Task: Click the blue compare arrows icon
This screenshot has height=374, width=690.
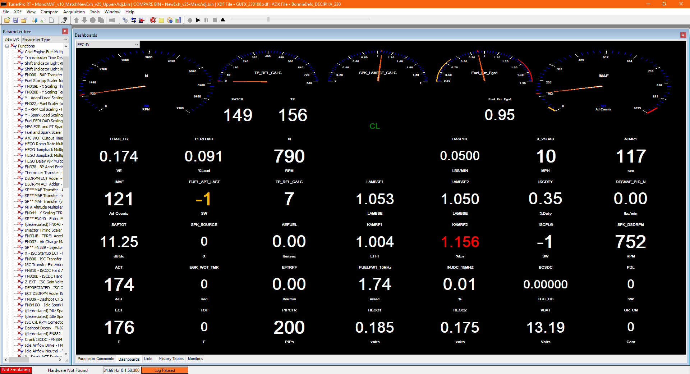Action: click(133, 20)
